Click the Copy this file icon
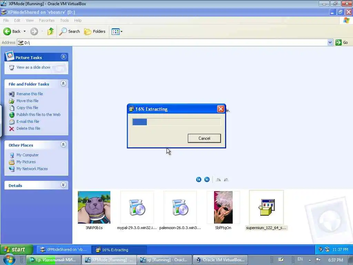The height and width of the screenshot is (265, 353). [x=12, y=108]
